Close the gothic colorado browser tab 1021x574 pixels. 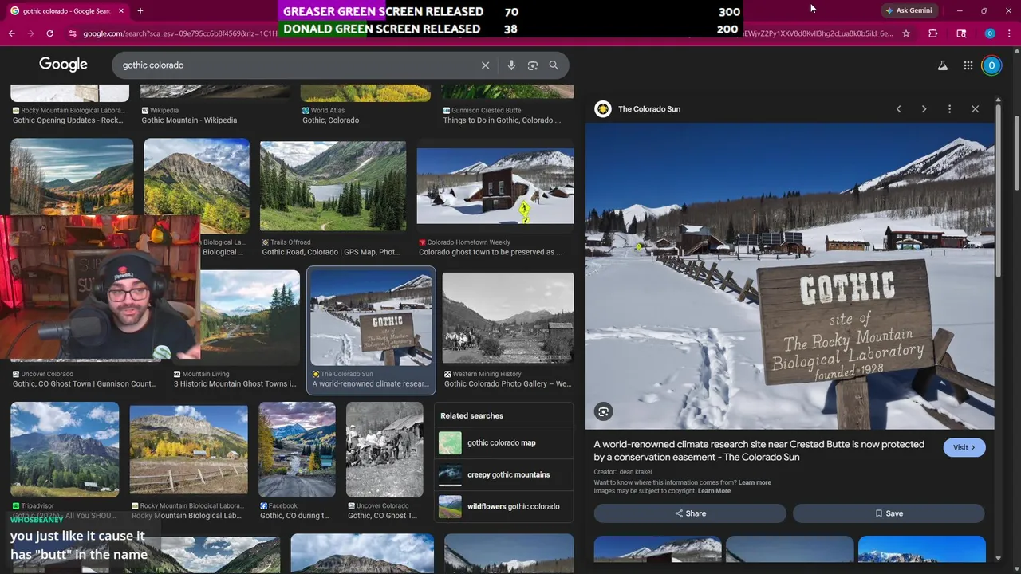click(121, 11)
